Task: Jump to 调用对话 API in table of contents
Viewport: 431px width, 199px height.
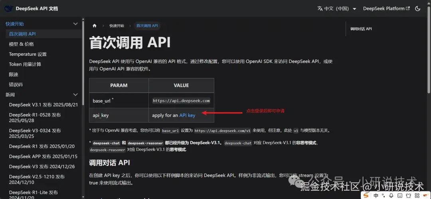Action: click(x=361, y=29)
